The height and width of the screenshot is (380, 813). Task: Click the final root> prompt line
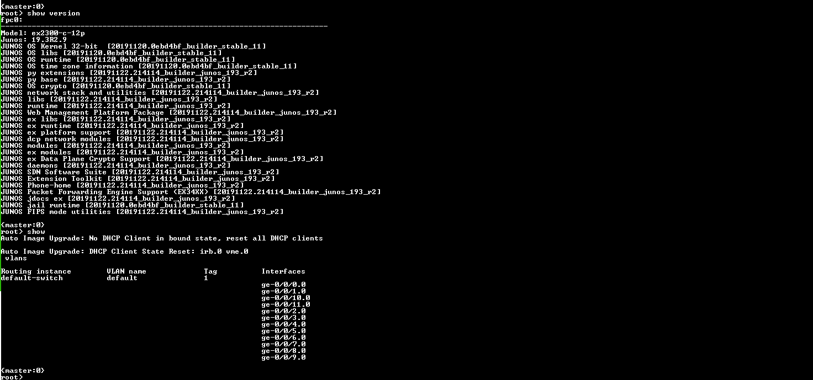point(12,377)
